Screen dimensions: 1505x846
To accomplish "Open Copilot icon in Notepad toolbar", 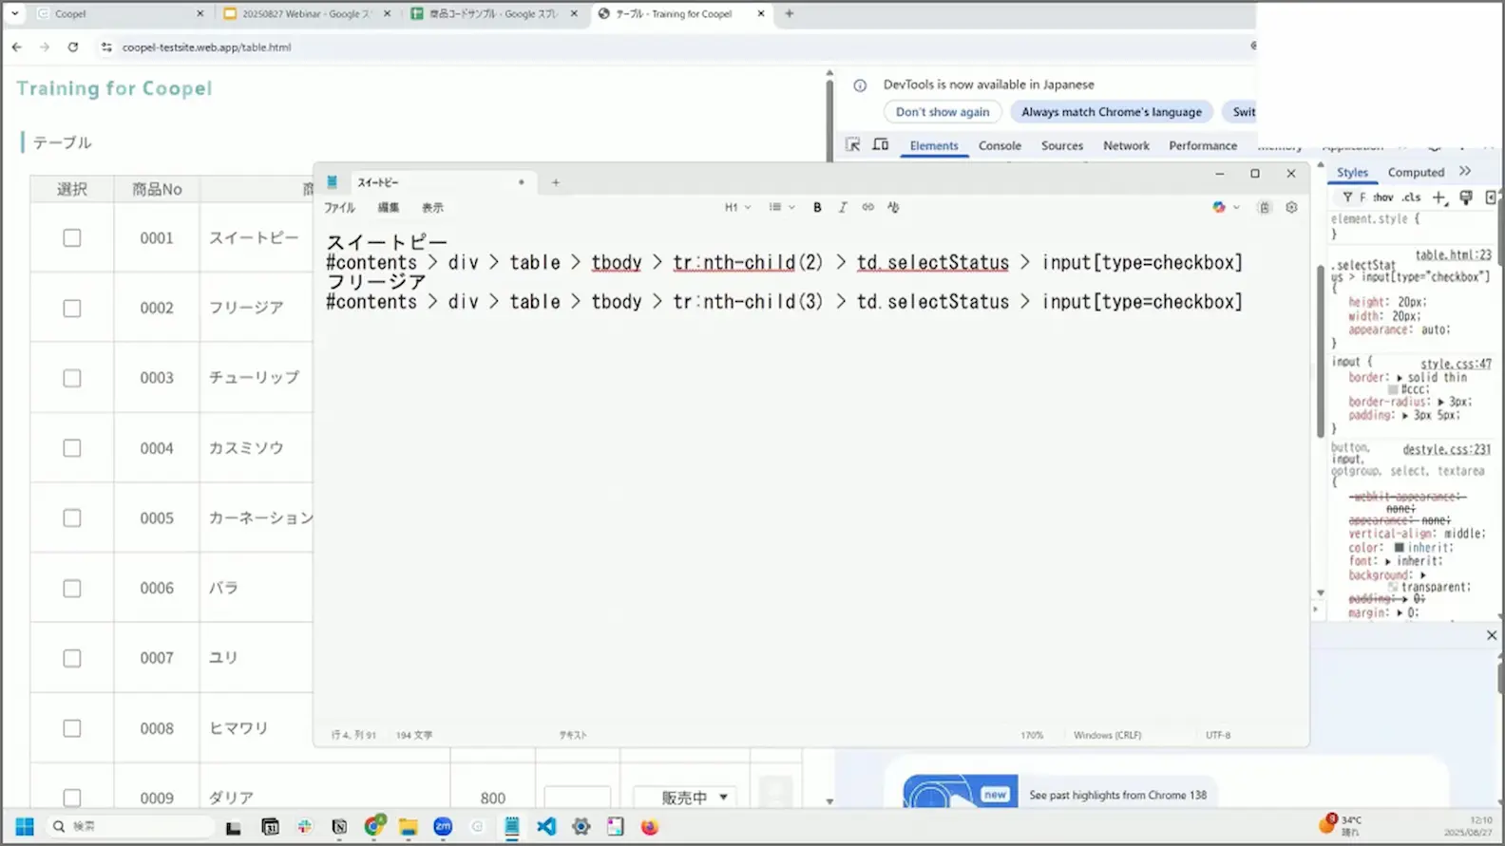I will pyautogui.click(x=1219, y=207).
